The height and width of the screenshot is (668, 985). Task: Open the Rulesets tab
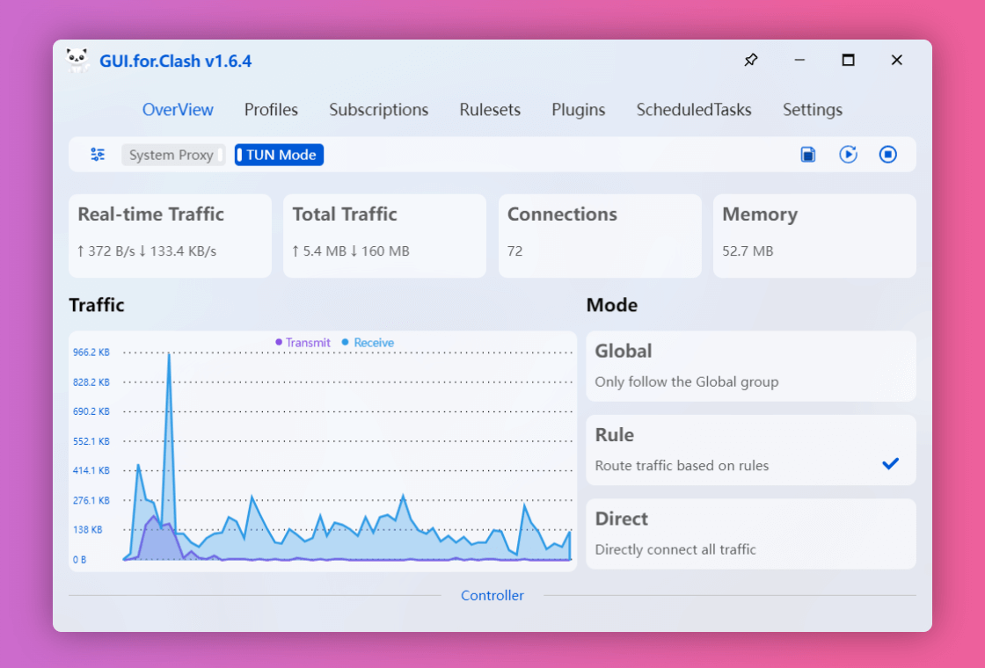pyautogui.click(x=490, y=110)
